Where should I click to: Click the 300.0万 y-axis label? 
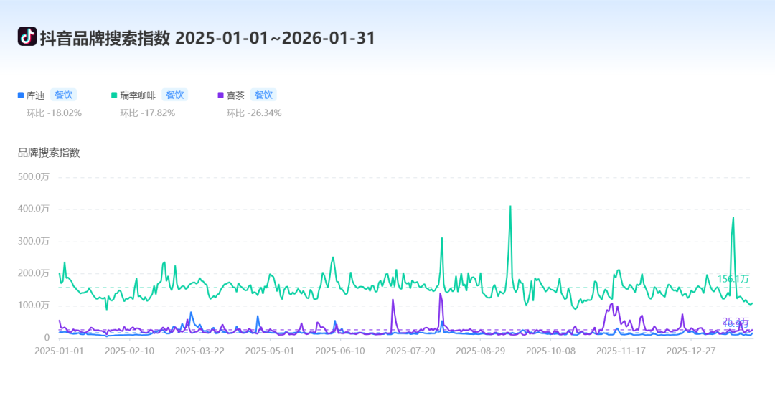34,241
